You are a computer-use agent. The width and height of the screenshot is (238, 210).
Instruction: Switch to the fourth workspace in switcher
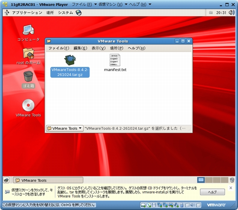[225, 180]
